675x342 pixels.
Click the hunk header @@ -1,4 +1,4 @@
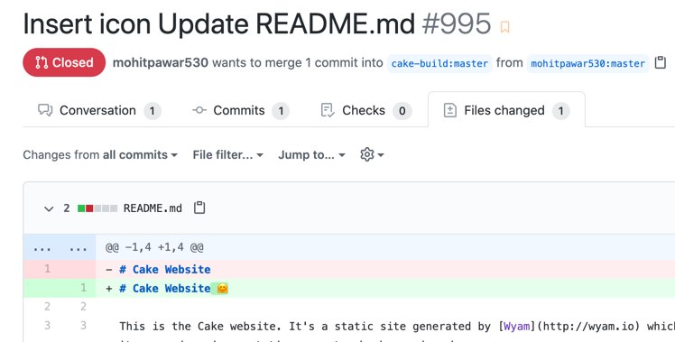pos(154,247)
